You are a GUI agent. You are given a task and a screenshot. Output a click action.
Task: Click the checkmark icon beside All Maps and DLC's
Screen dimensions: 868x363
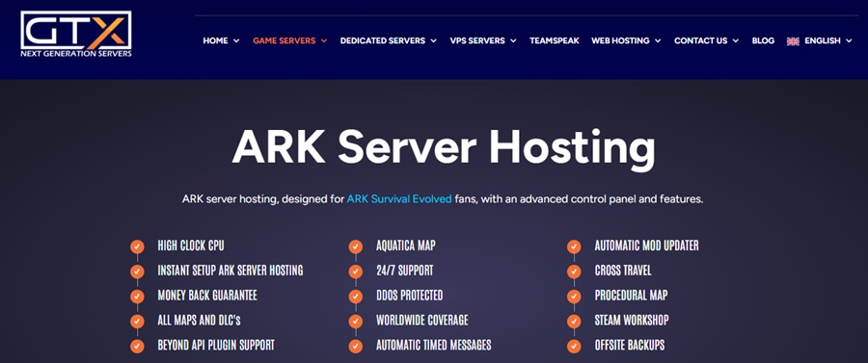tap(137, 321)
